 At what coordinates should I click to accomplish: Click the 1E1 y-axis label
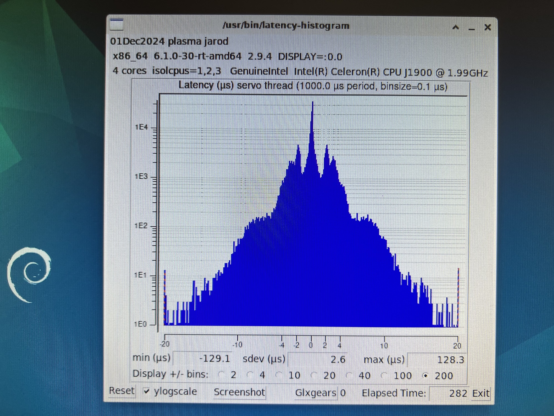coord(141,275)
